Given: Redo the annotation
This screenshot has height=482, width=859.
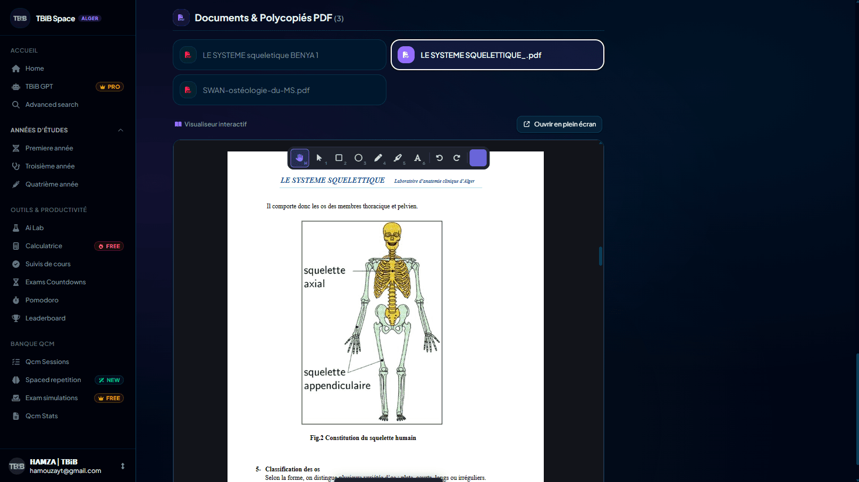Looking at the screenshot, I should coord(457,158).
